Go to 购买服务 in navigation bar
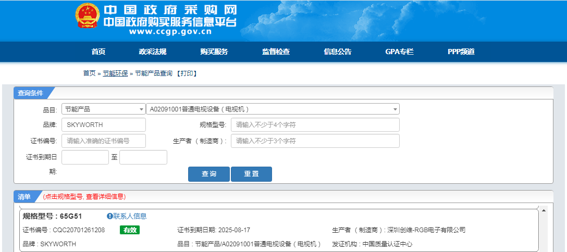Screen dimensions: 567x252 (214, 52)
